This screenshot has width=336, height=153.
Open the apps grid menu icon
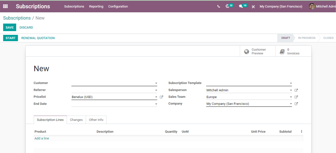5,6
